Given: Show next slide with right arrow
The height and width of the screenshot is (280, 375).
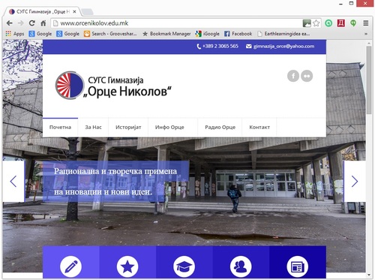Looking at the screenshot, I should click(355, 181).
